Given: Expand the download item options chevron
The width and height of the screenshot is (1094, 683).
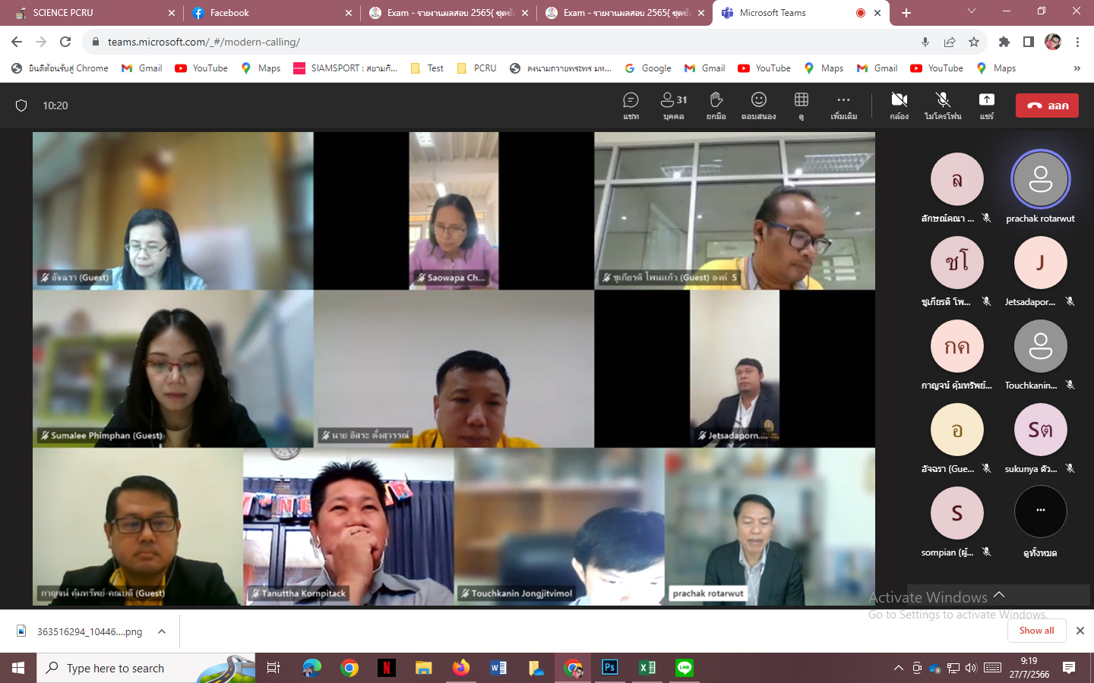Looking at the screenshot, I should tap(162, 631).
